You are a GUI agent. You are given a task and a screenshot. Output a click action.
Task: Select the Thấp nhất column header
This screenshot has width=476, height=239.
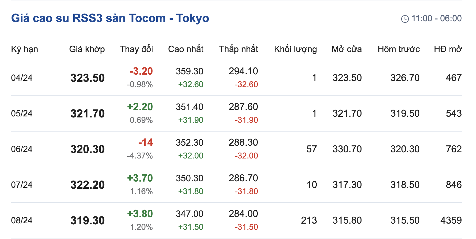tap(238, 49)
